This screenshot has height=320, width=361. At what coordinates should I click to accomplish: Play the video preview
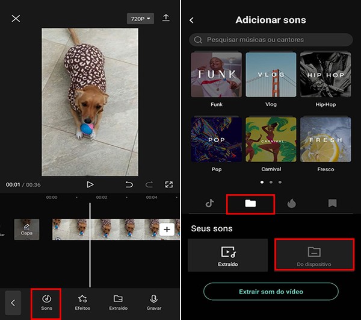pyautogui.click(x=90, y=184)
